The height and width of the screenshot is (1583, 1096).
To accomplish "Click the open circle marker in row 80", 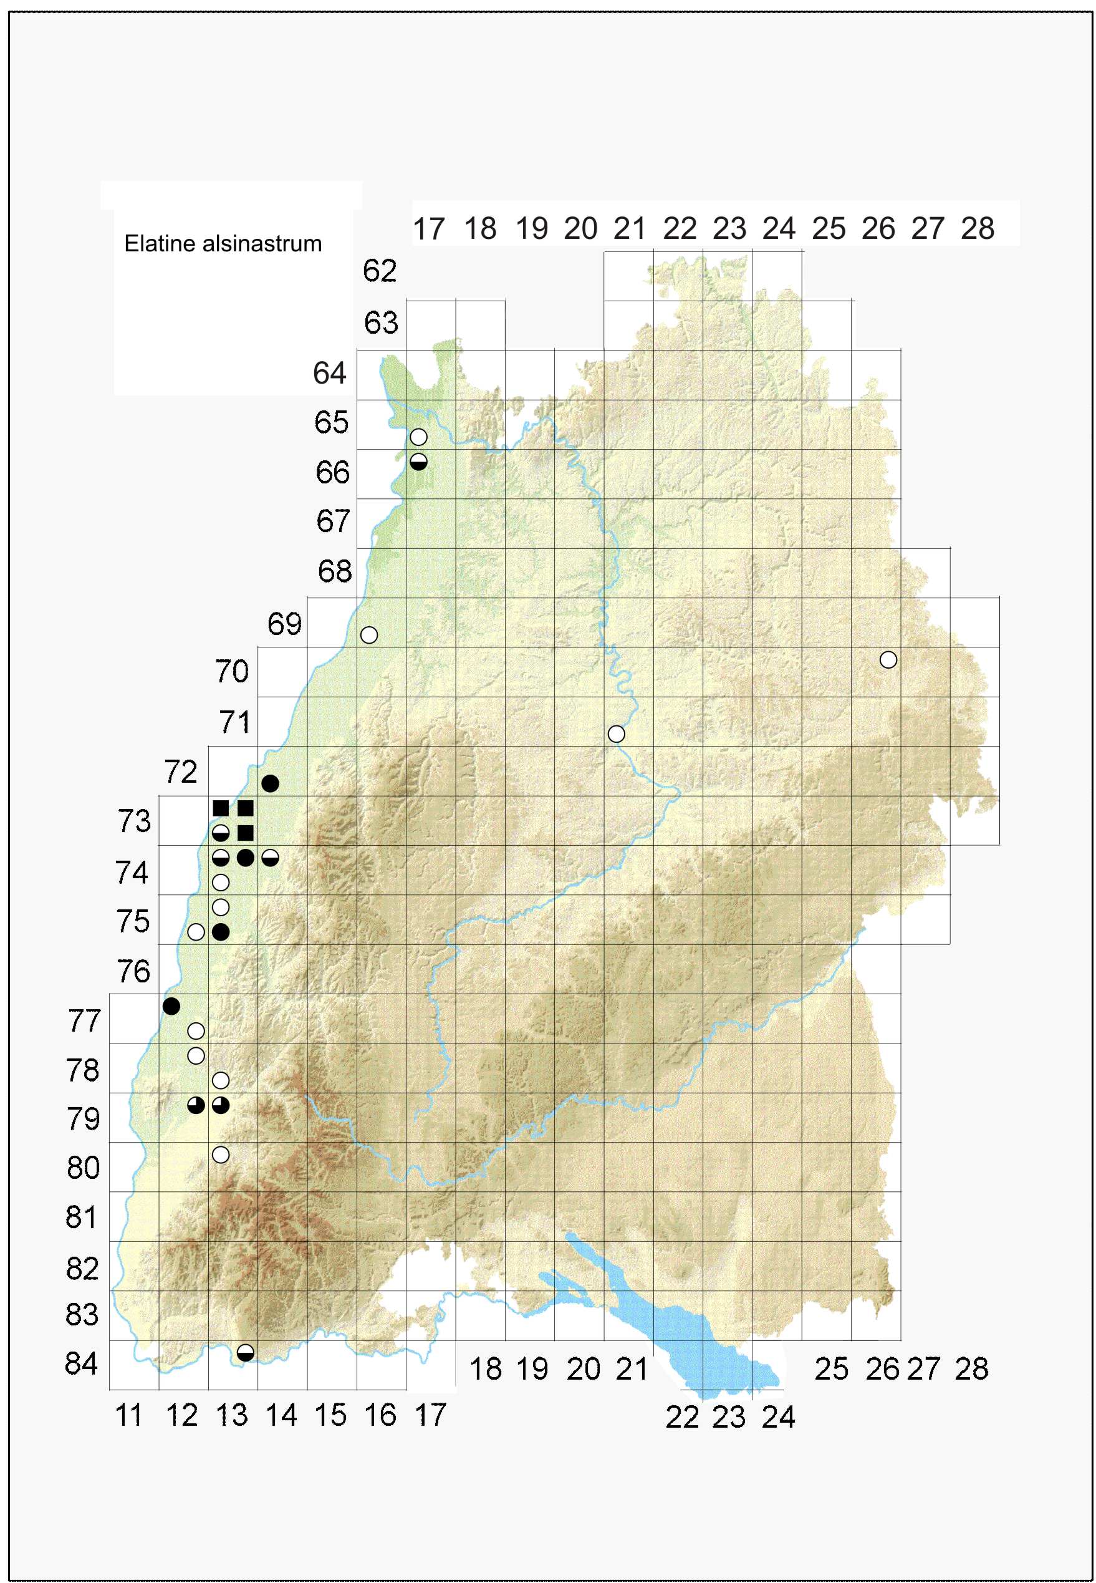I will (x=221, y=1155).
